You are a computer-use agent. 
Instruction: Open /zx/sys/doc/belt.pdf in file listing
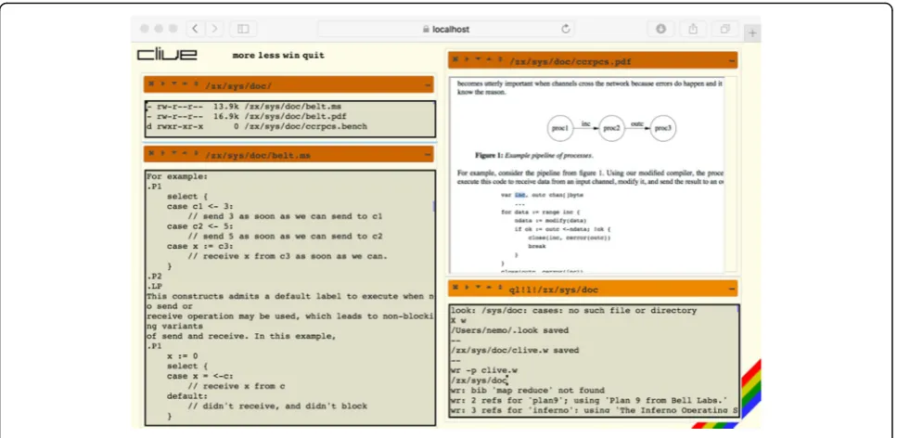296,116
